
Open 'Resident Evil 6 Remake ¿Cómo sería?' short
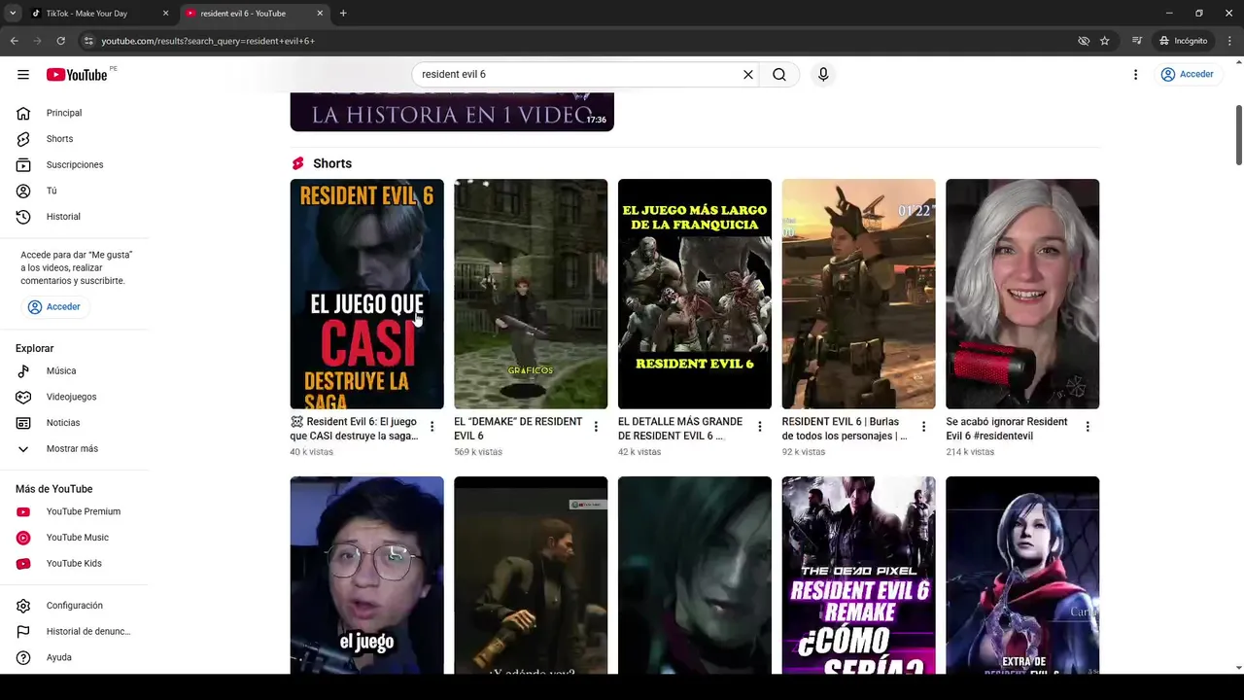pos(858,575)
